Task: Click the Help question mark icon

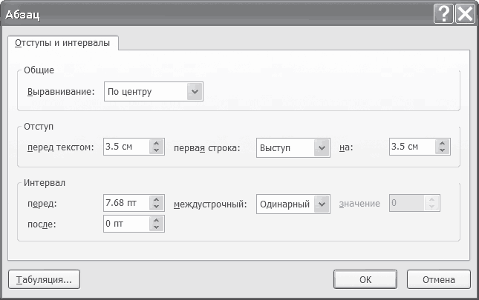Action: 443,14
